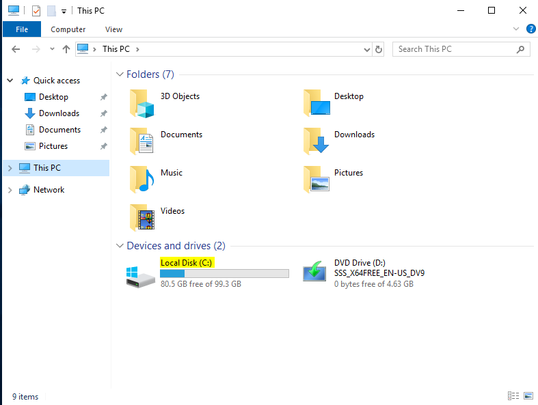
Task: Expand the ribbon with the chevron
Action: pos(515,29)
